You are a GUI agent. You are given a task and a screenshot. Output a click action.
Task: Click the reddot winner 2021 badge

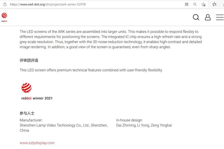tap(36, 91)
